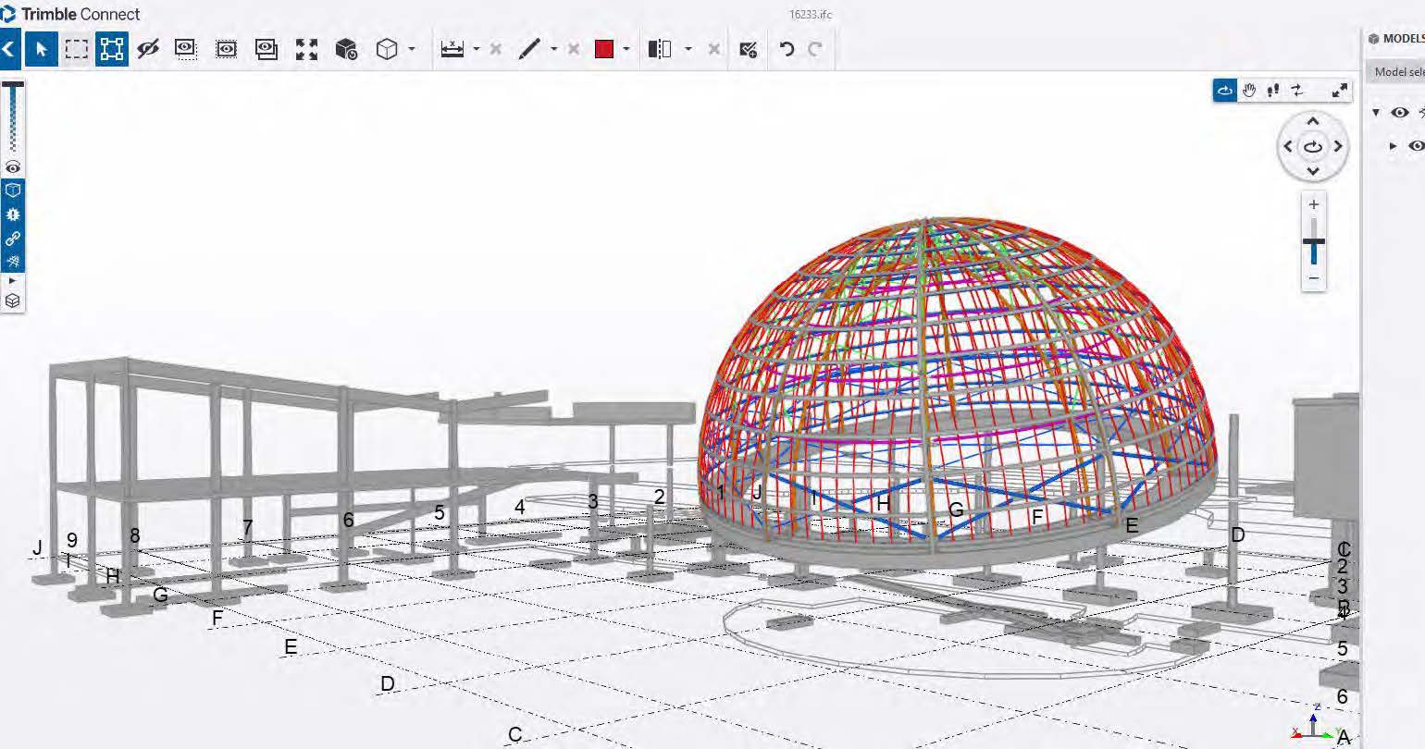Open the red color swatch dropdown arrow
Screen dimensions: 1425x749
coord(626,50)
